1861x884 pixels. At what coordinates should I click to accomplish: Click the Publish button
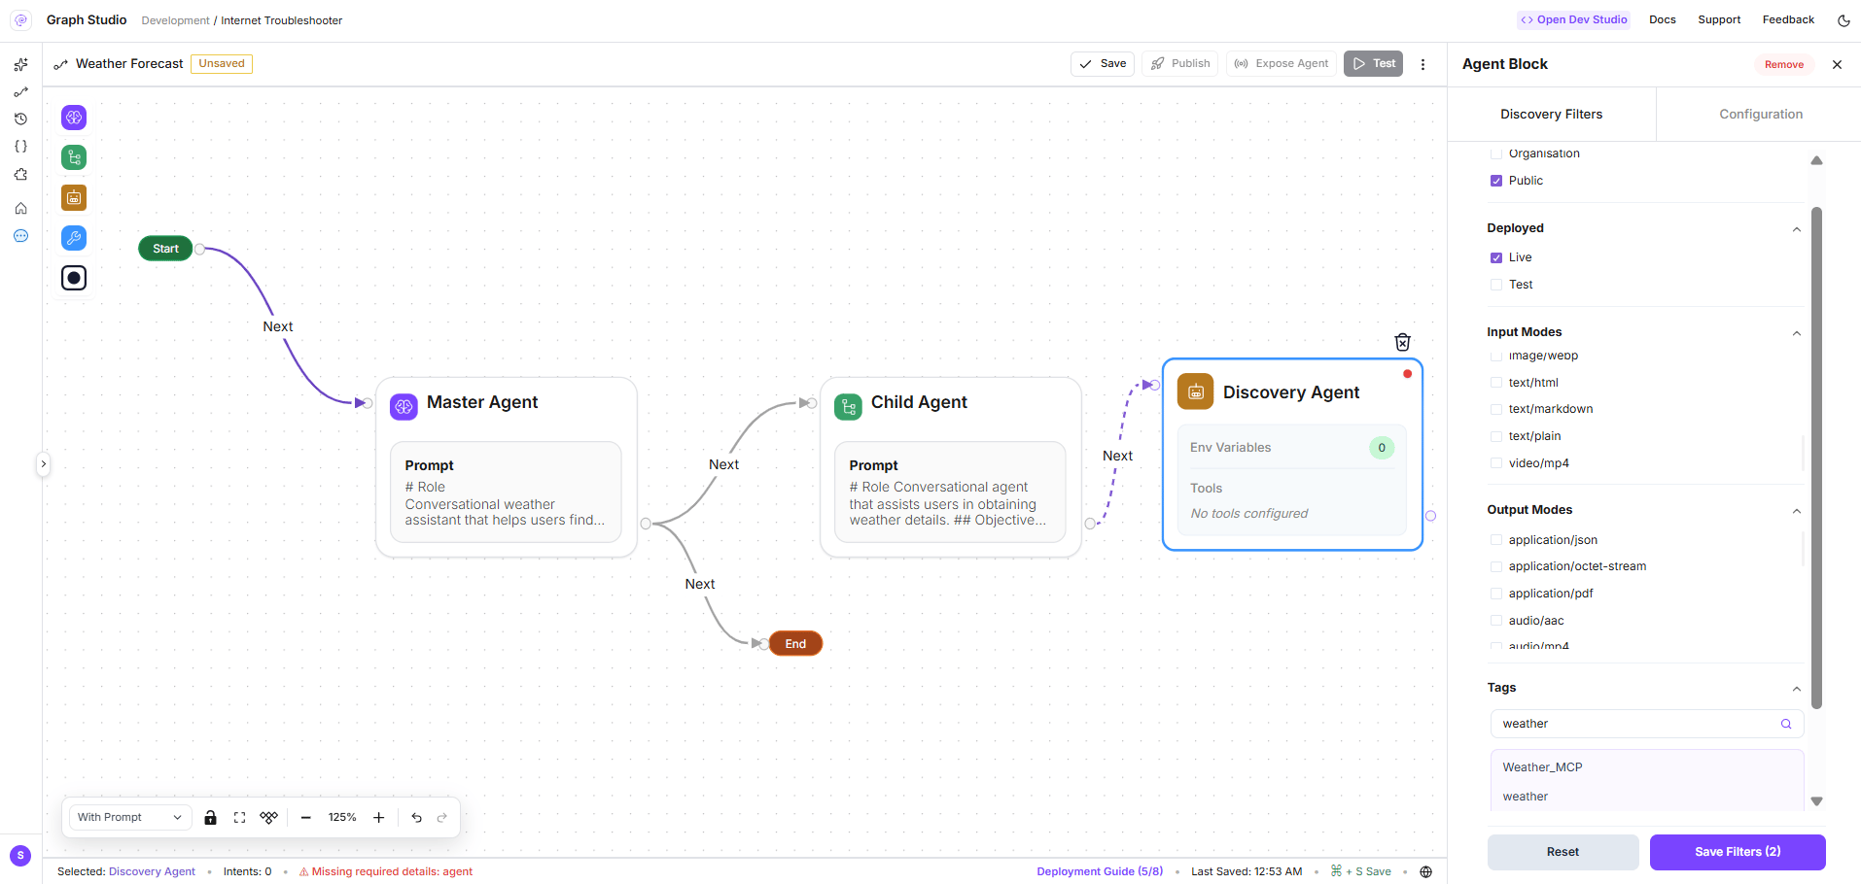(1180, 64)
